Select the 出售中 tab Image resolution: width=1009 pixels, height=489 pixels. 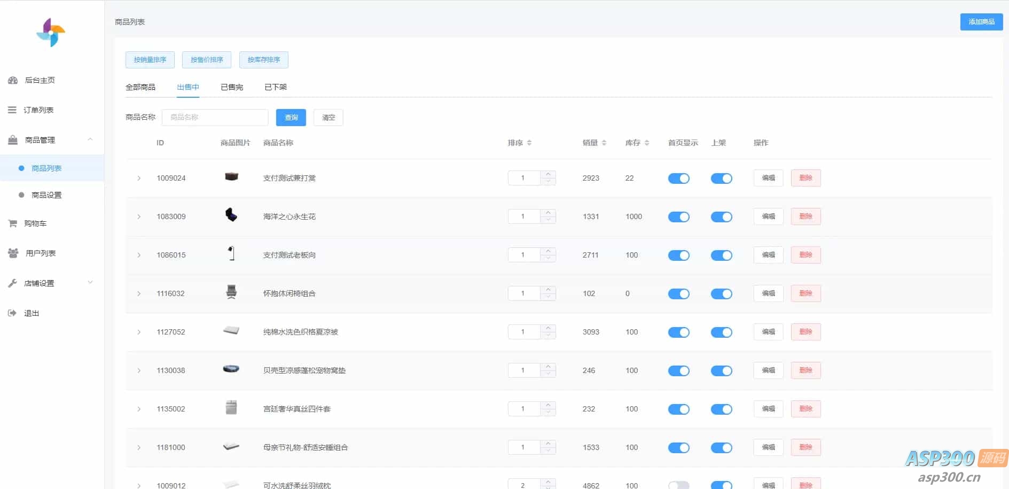(x=188, y=87)
